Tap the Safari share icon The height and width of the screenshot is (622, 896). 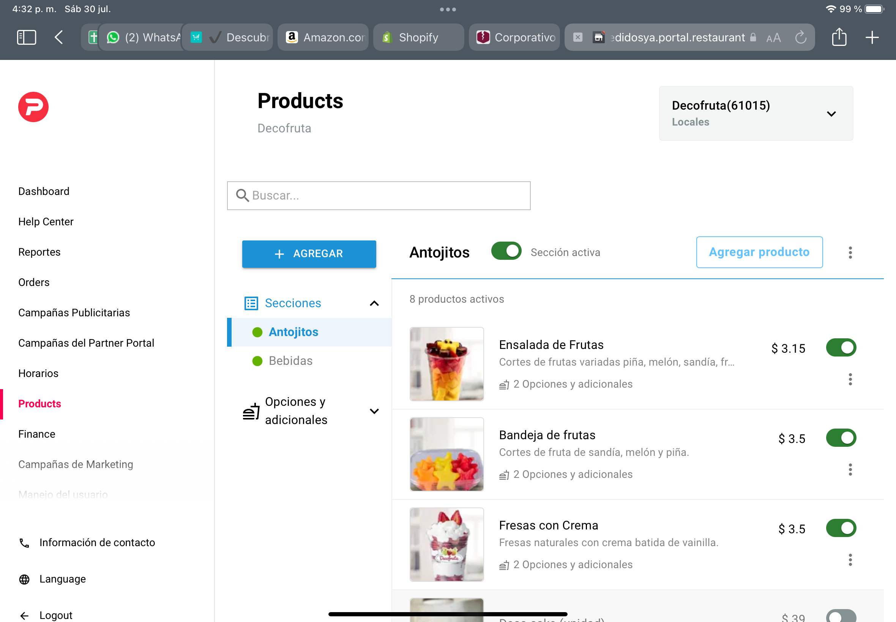click(839, 37)
